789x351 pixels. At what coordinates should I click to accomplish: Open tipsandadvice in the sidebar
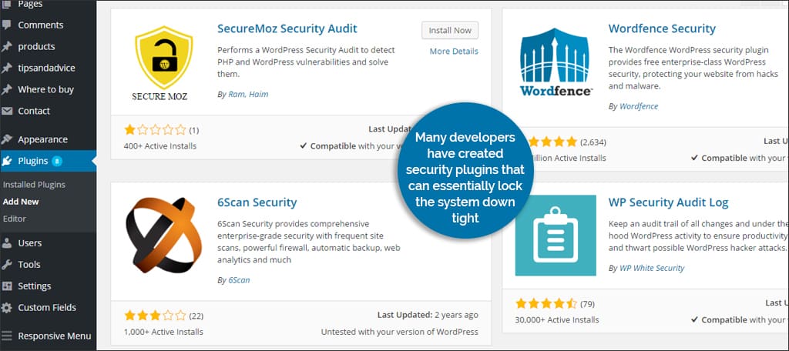(x=48, y=68)
